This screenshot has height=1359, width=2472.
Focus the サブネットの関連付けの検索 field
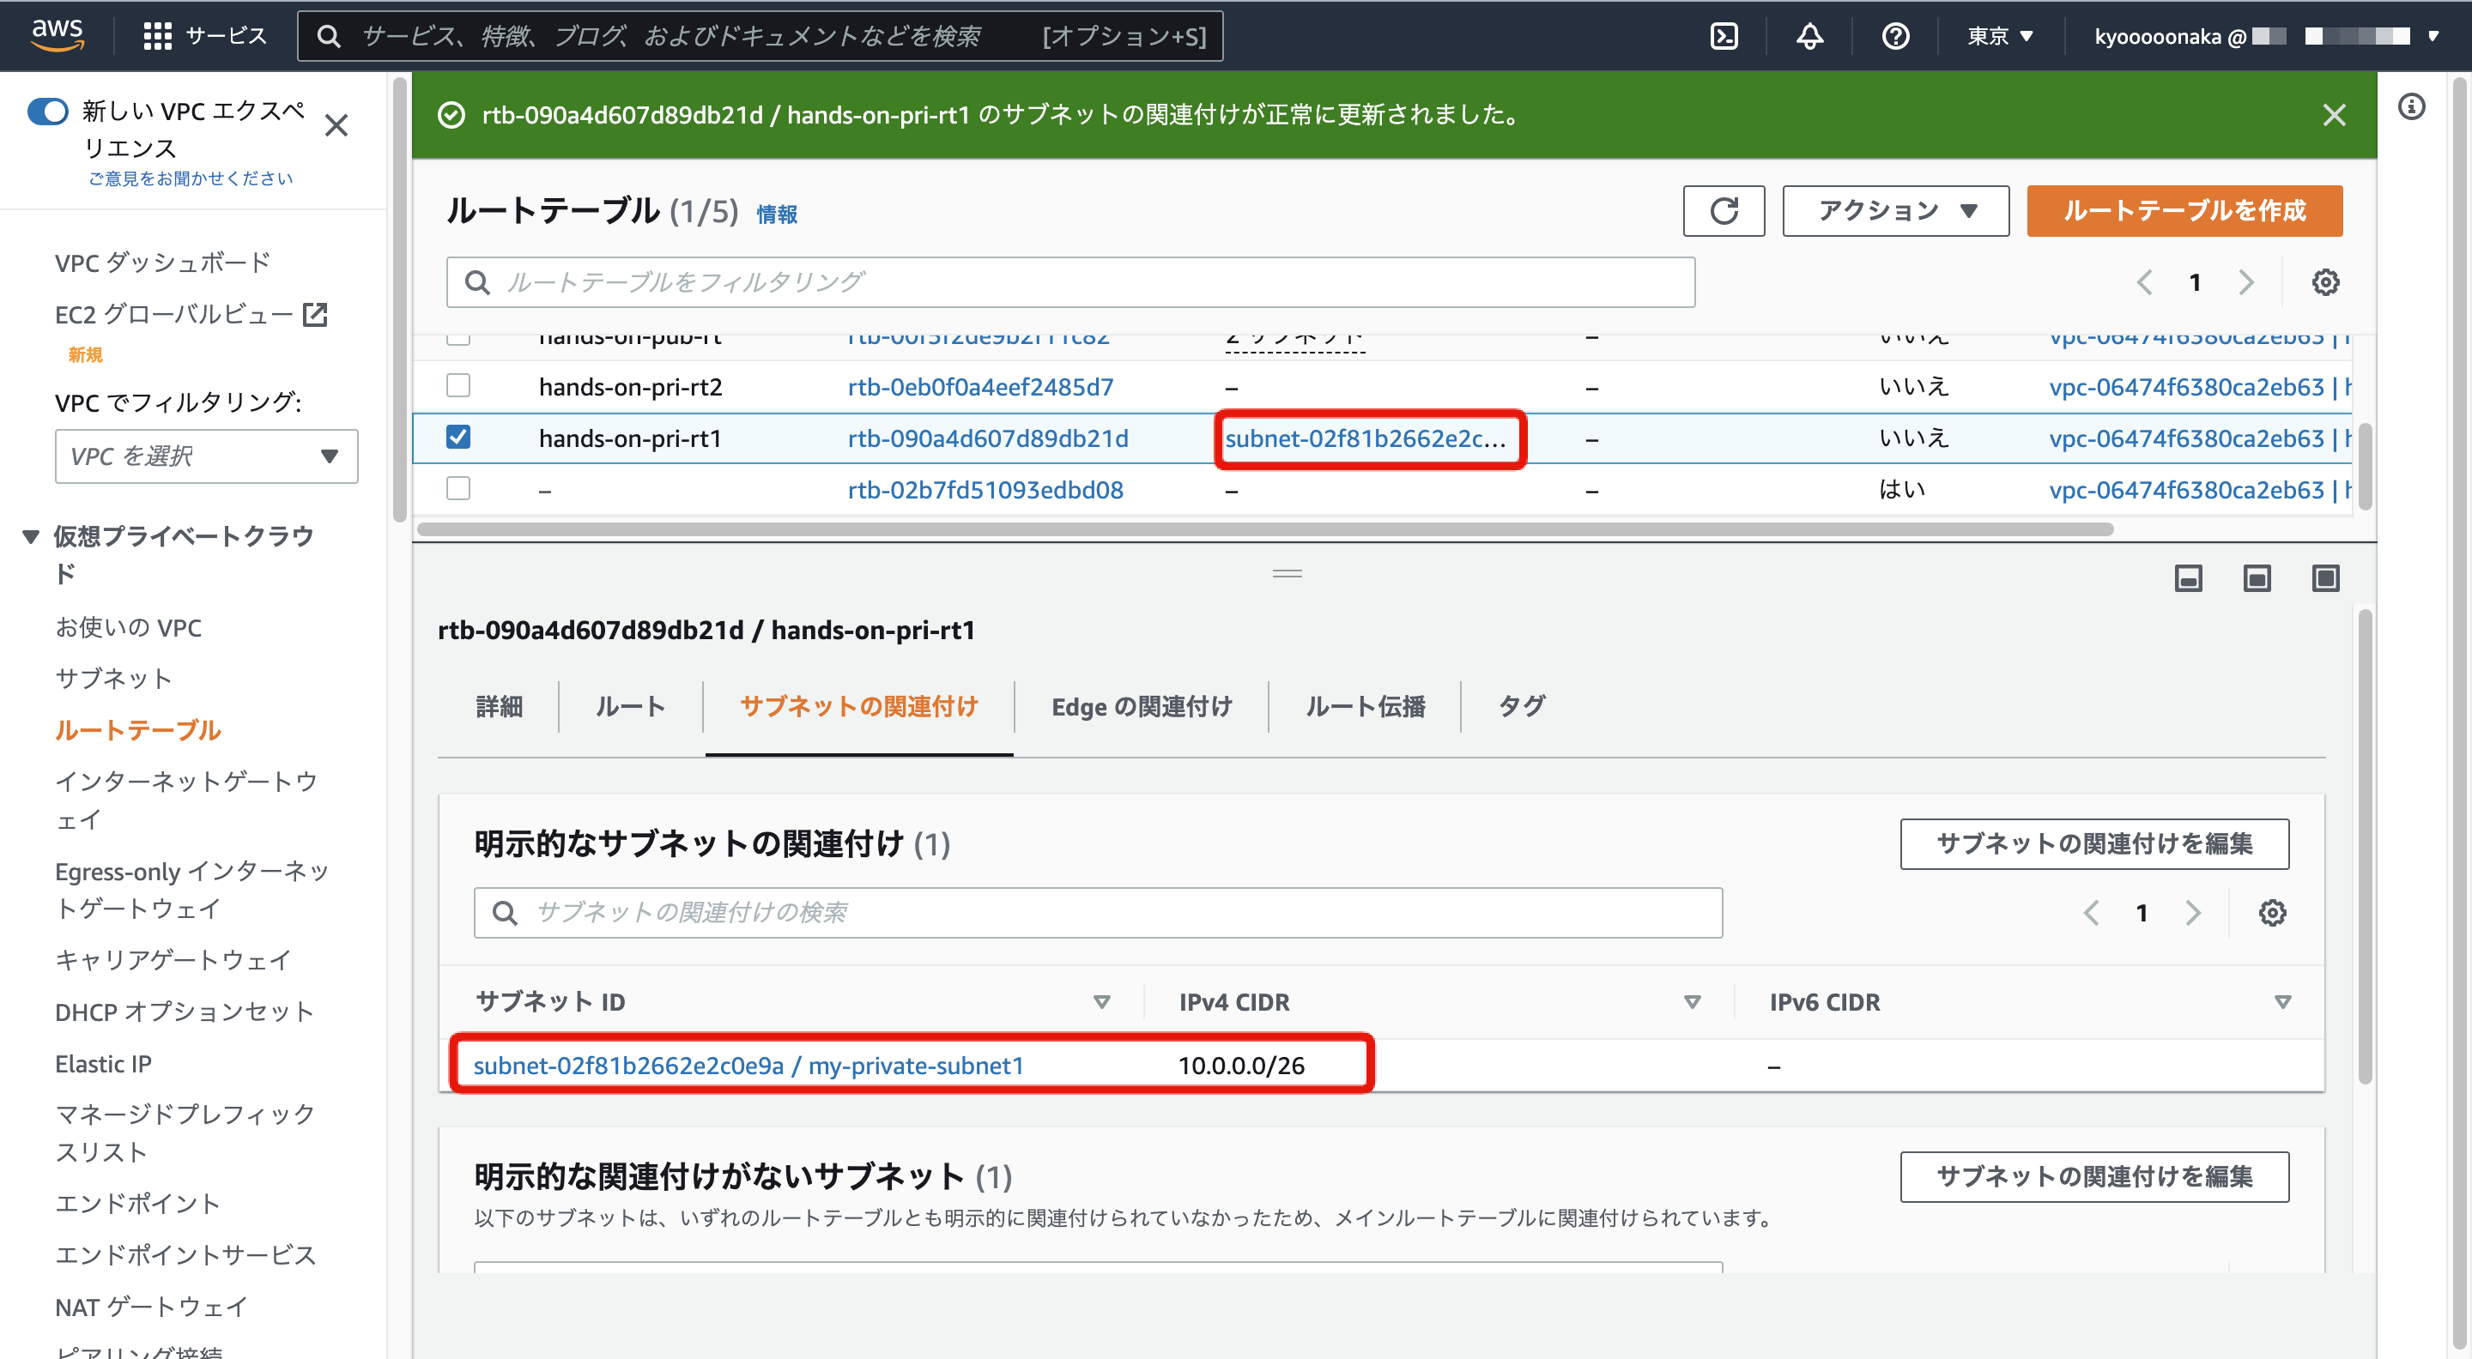[1098, 912]
